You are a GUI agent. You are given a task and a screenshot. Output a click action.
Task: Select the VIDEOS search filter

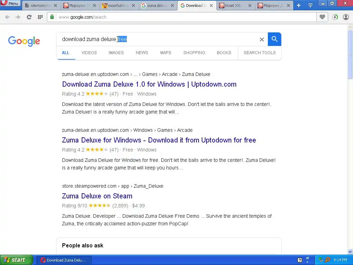[89, 53]
